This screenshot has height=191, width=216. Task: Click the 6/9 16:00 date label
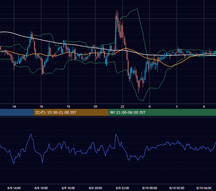pyautogui.click(x=41, y=188)
